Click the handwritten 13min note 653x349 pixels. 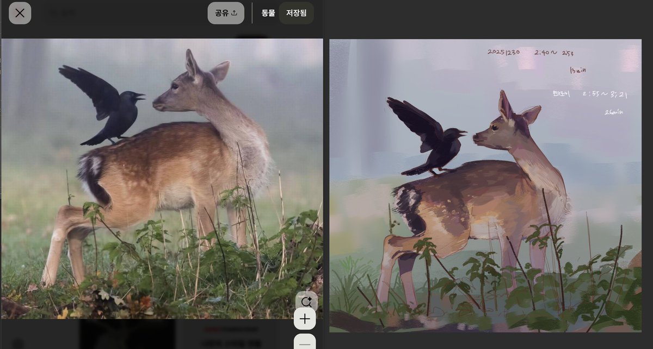pyautogui.click(x=577, y=71)
